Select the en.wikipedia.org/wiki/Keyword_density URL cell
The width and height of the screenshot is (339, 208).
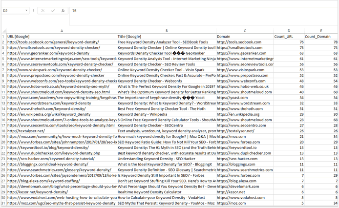point(62,114)
